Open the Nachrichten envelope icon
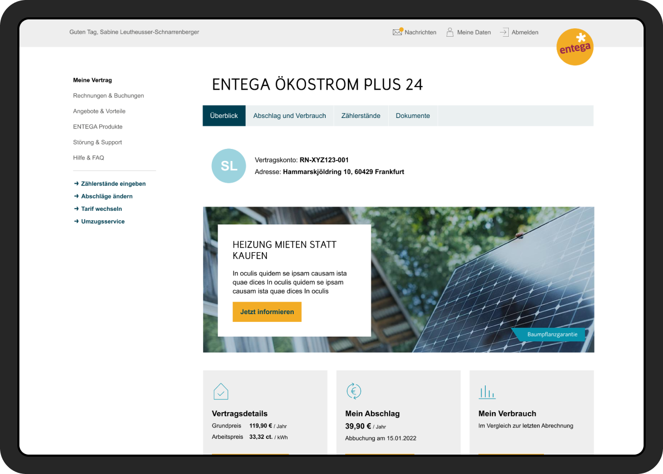The width and height of the screenshot is (663, 474). (x=397, y=31)
